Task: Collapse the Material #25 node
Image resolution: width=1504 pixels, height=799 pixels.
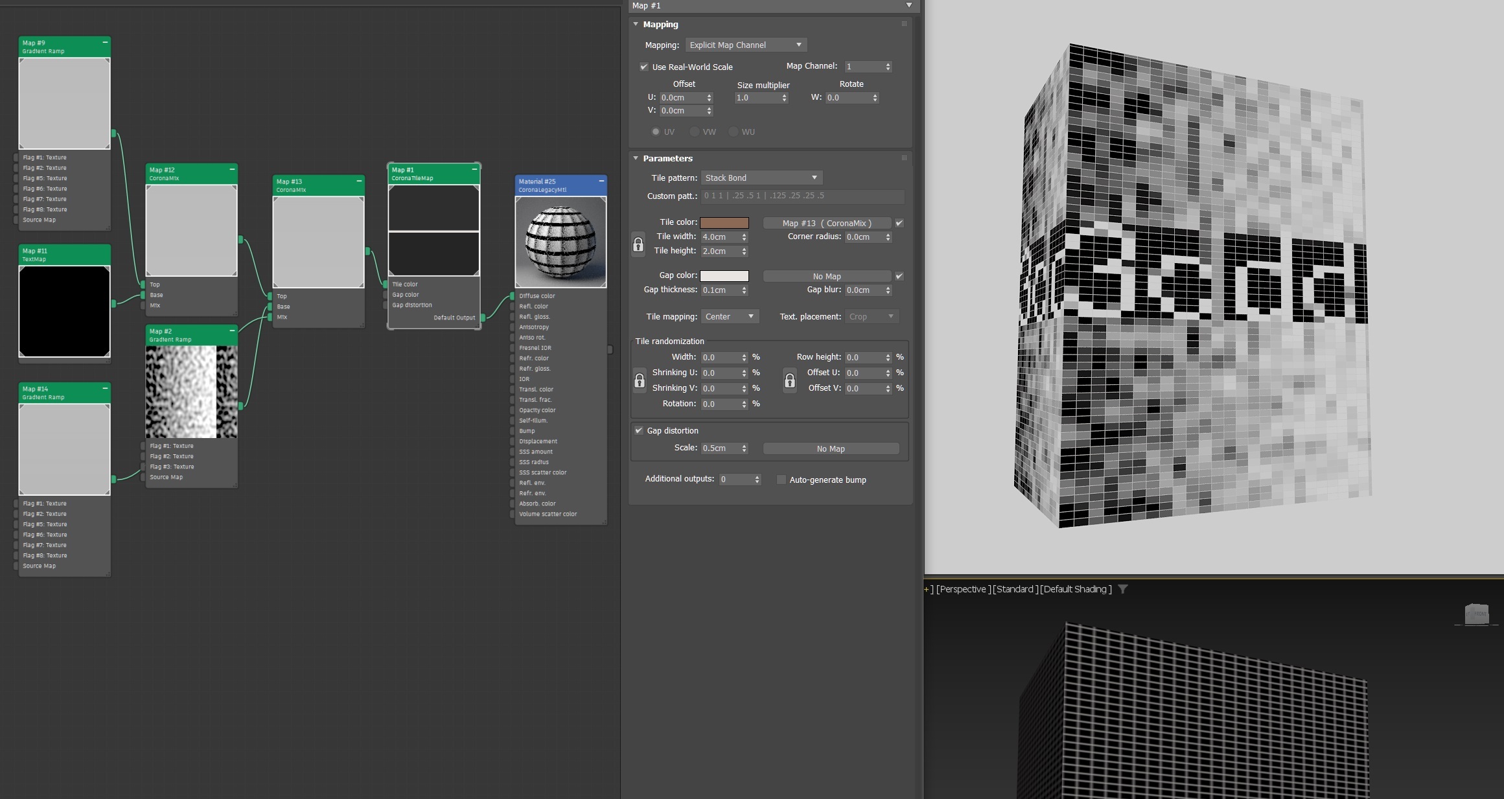Action: click(601, 181)
